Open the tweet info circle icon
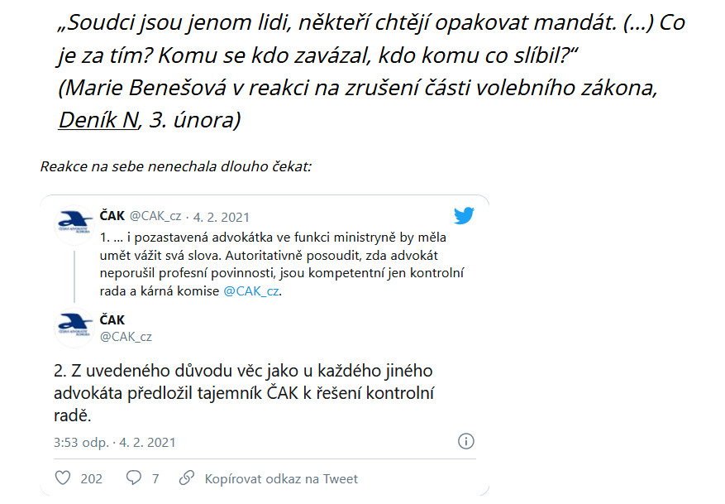Screen dimensions: 725x504 [x=465, y=441]
